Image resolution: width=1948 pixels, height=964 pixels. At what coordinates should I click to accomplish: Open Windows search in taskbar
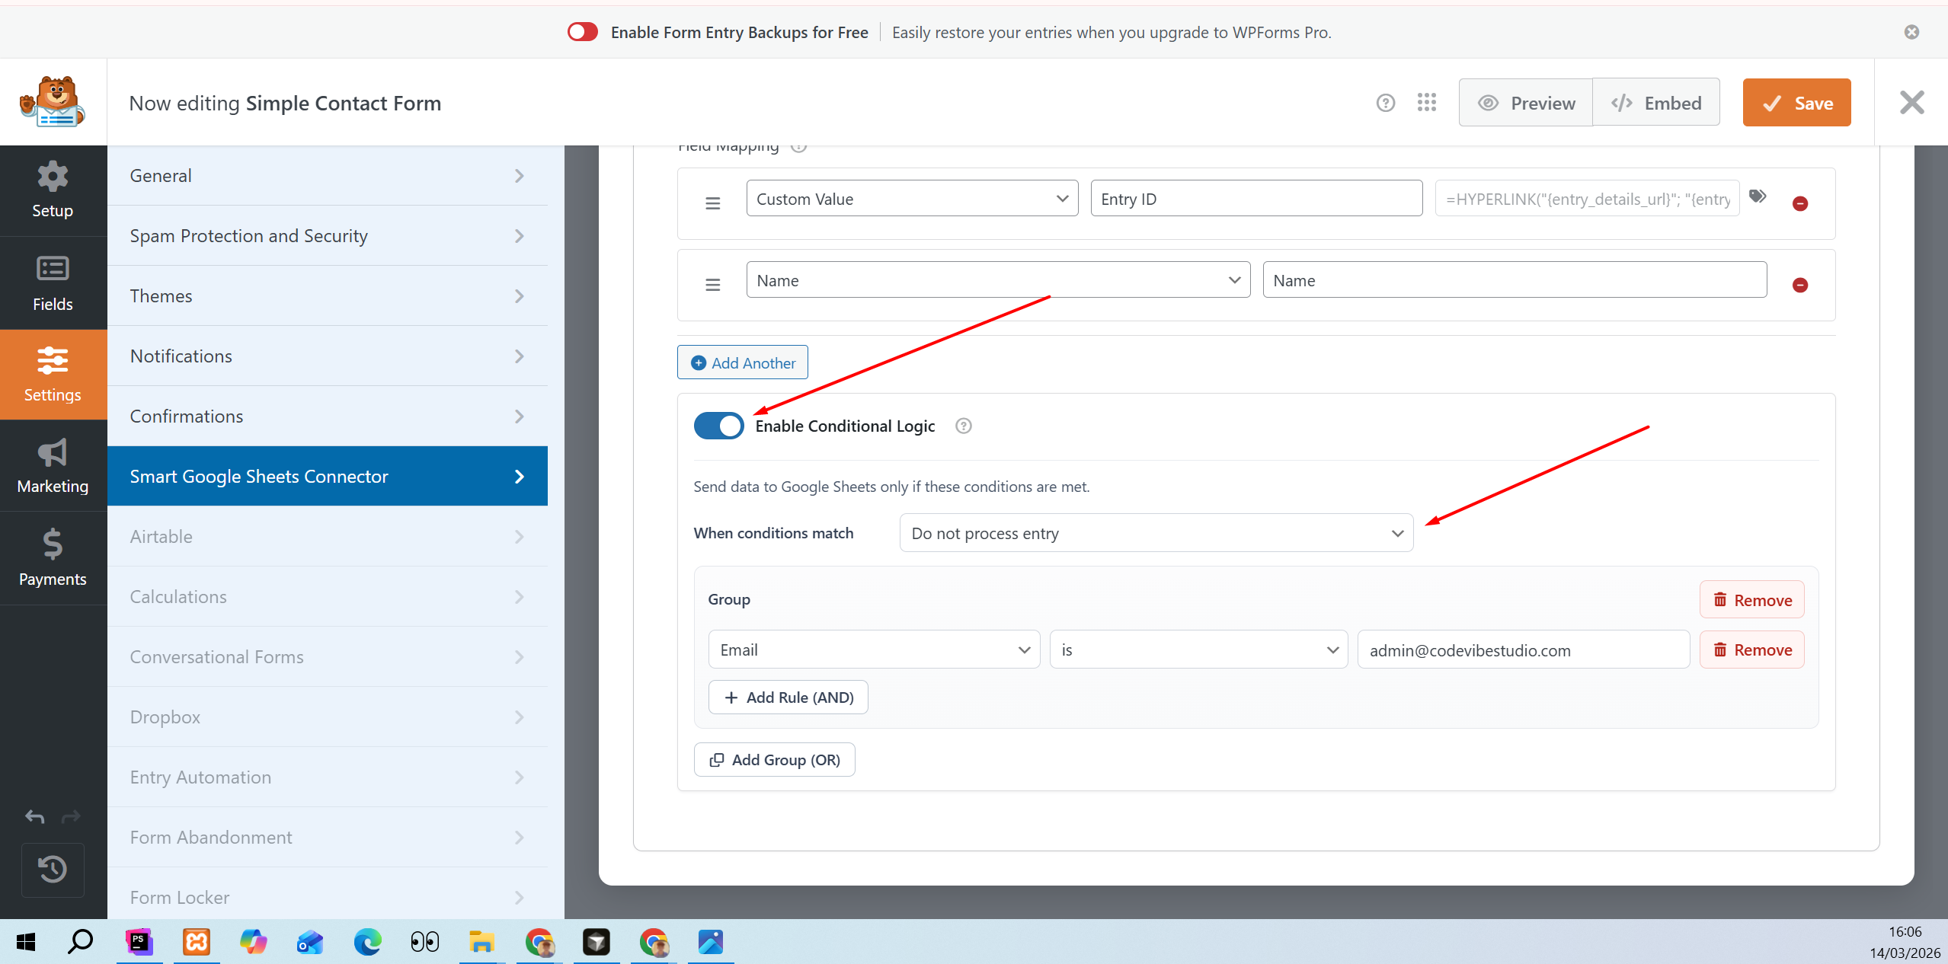[x=81, y=942]
